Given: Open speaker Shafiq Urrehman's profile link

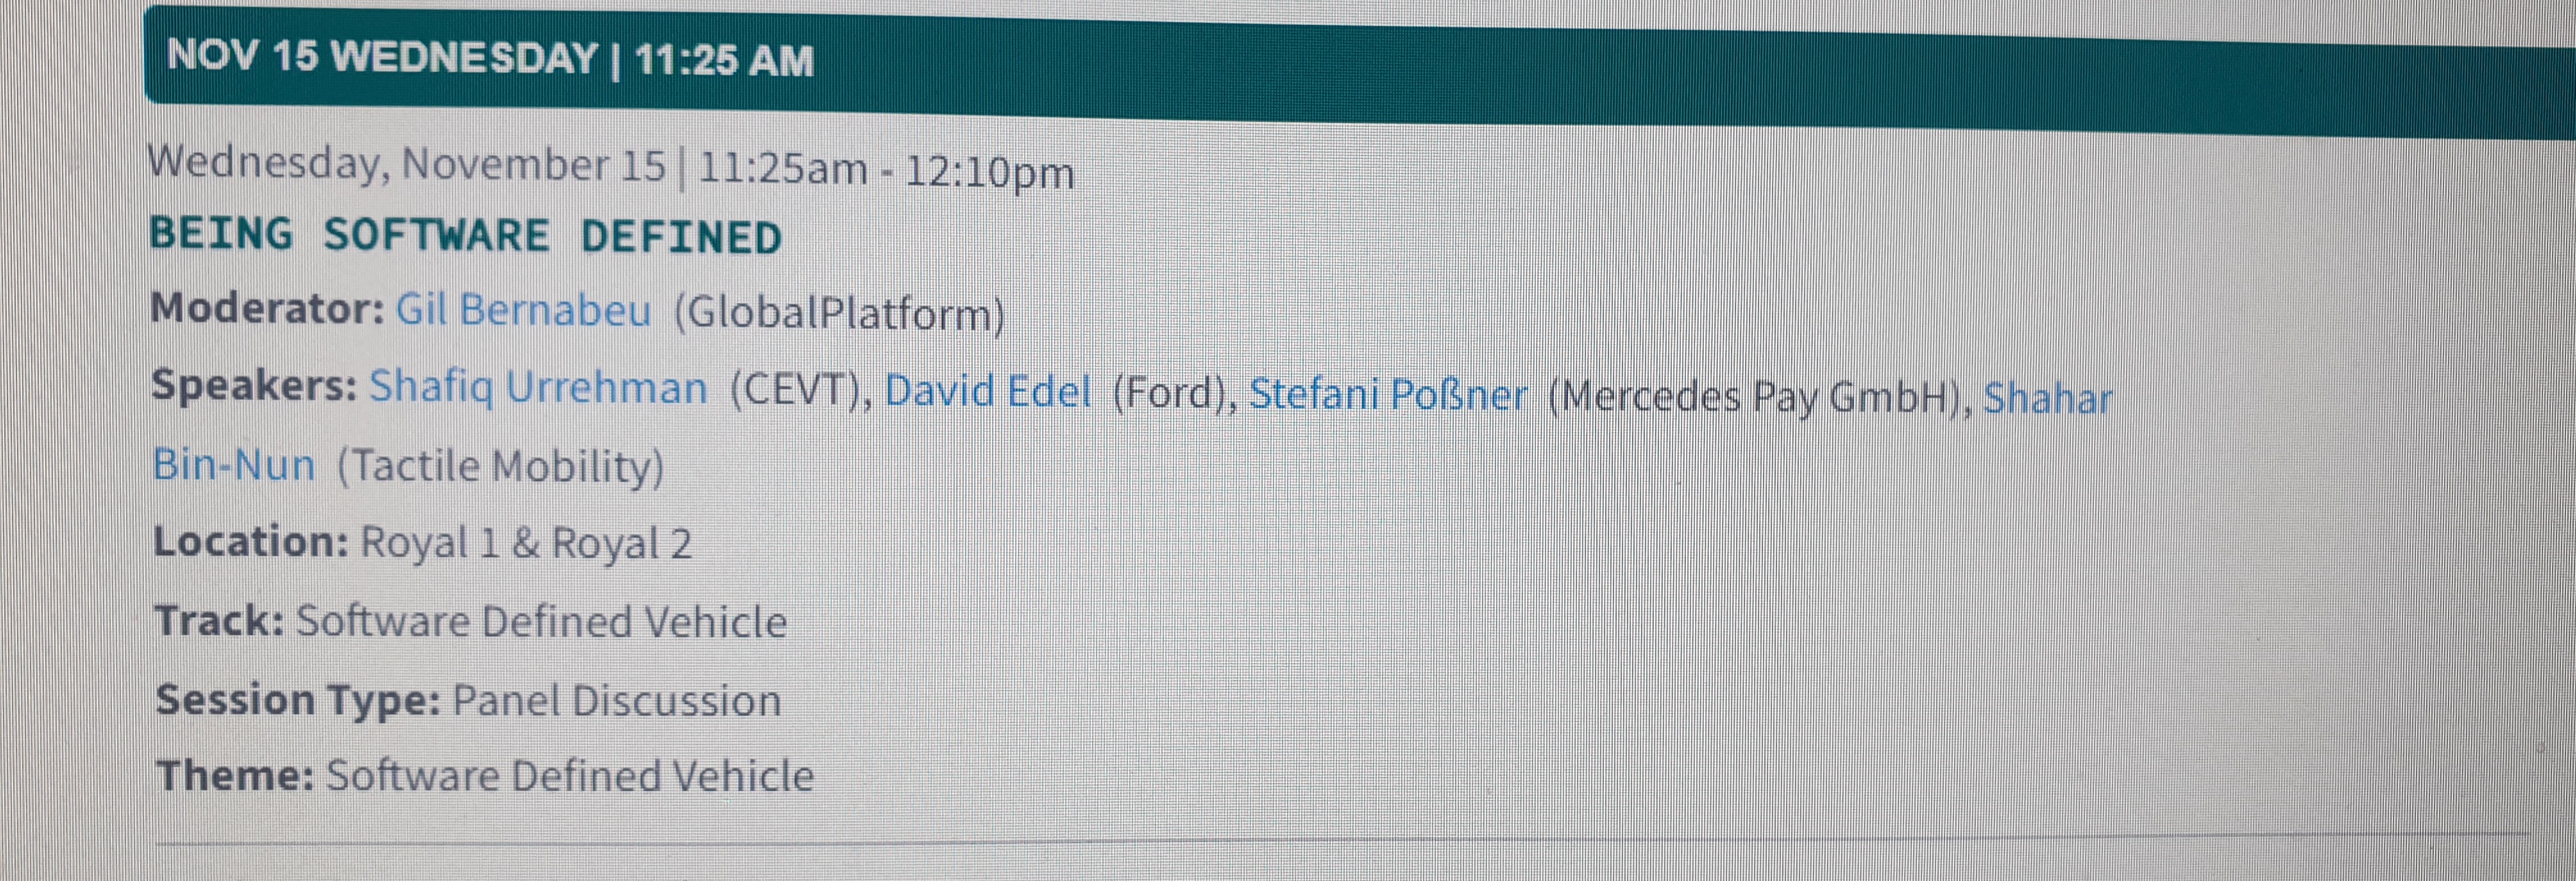Looking at the screenshot, I should pyautogui.click(x=538, y=388).
